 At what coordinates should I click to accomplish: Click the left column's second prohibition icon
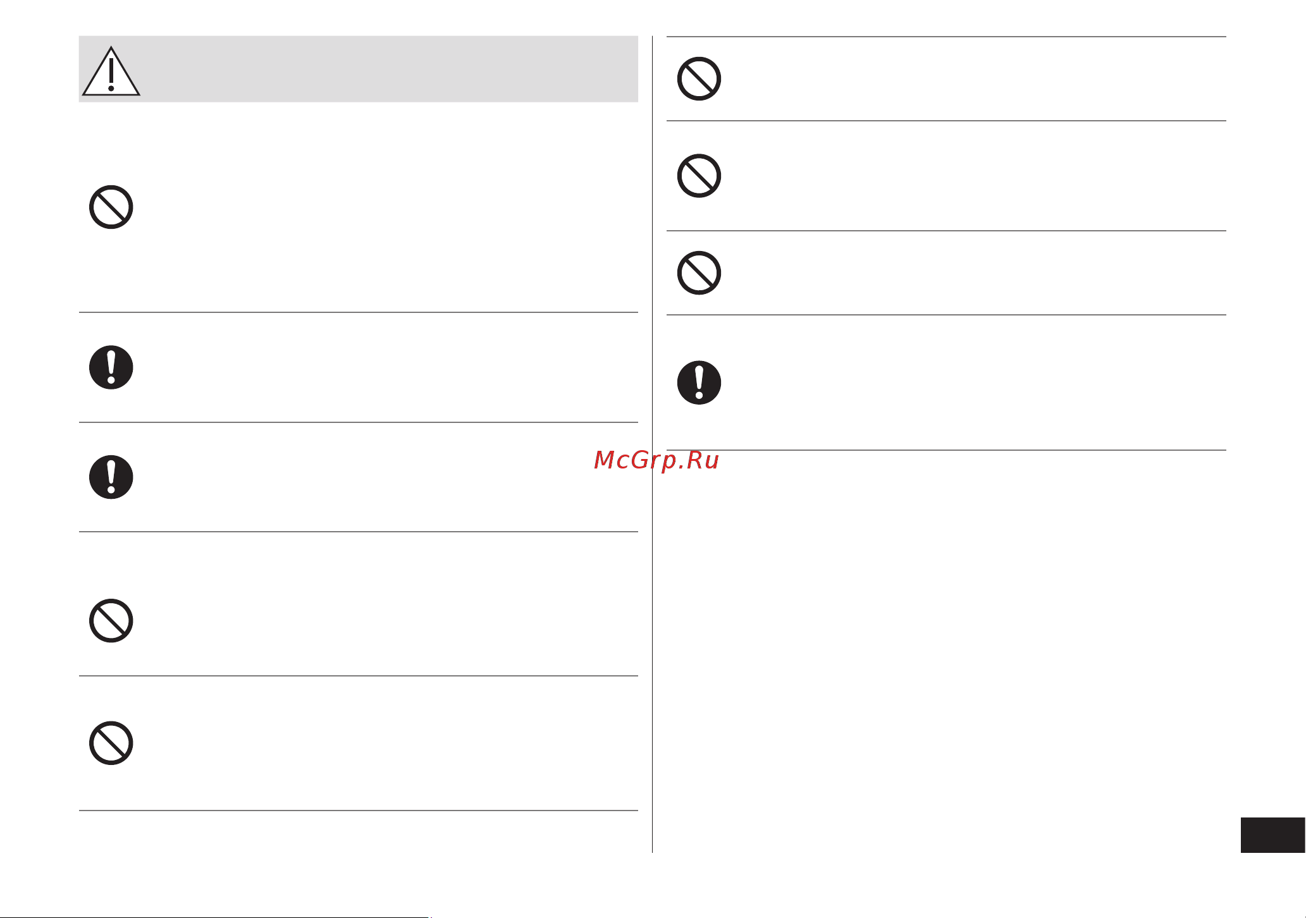111,621
